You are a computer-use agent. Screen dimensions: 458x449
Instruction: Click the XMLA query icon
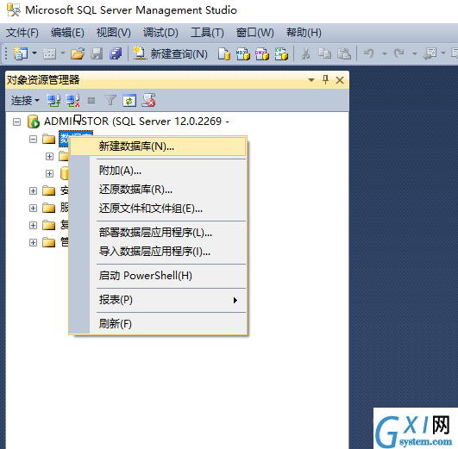tap(281, 53)
